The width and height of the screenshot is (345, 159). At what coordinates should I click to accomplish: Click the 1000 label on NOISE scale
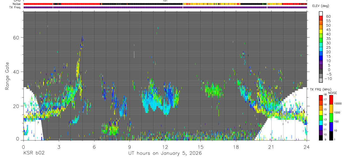pos(337,112)
